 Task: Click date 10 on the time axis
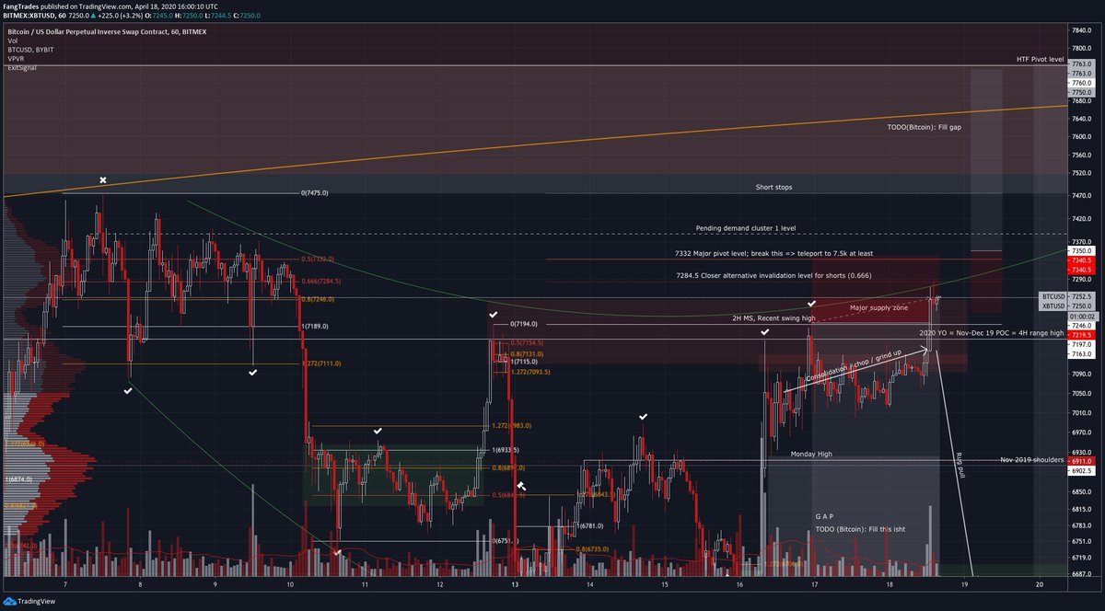coord(290,584)
